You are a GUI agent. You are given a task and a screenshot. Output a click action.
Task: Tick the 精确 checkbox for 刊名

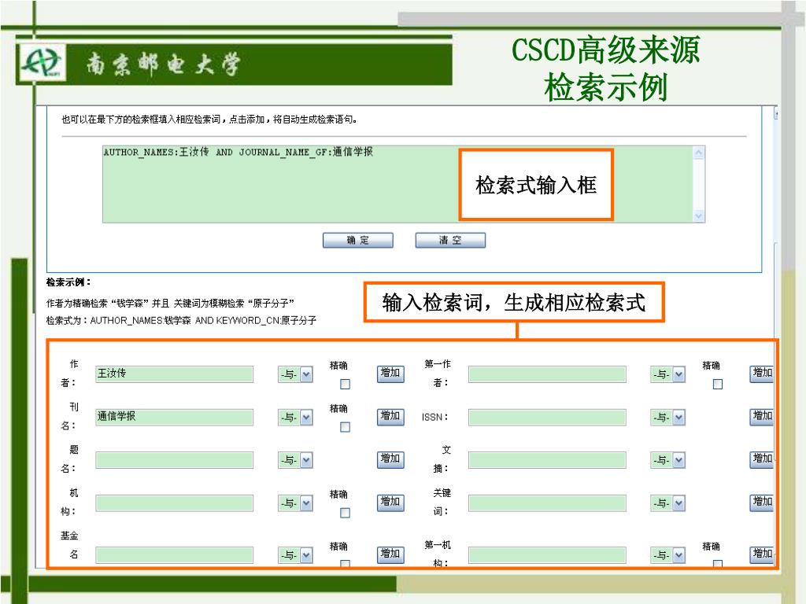pyautogui.click(x=346, y=427)
